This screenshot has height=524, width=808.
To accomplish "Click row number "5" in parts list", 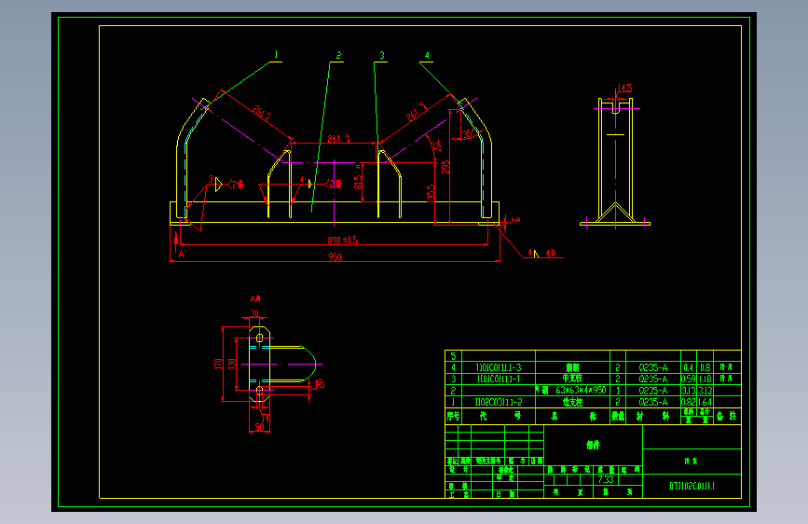I will point(454,356).
